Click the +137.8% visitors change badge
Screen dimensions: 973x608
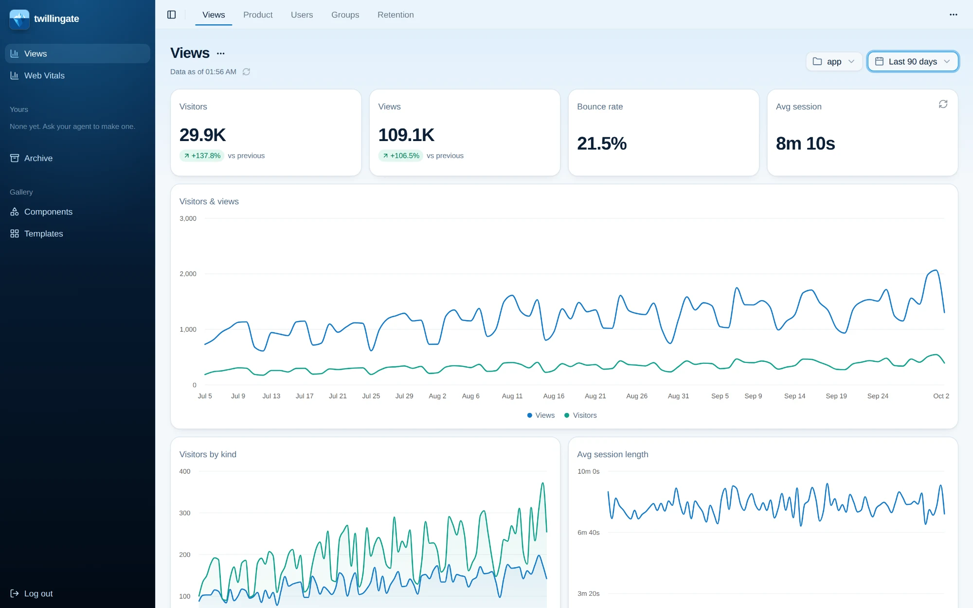[202, 156]
